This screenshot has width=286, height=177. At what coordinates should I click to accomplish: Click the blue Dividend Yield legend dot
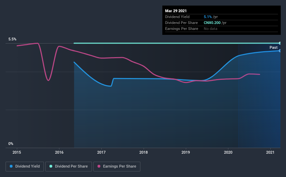click(11, 166)
